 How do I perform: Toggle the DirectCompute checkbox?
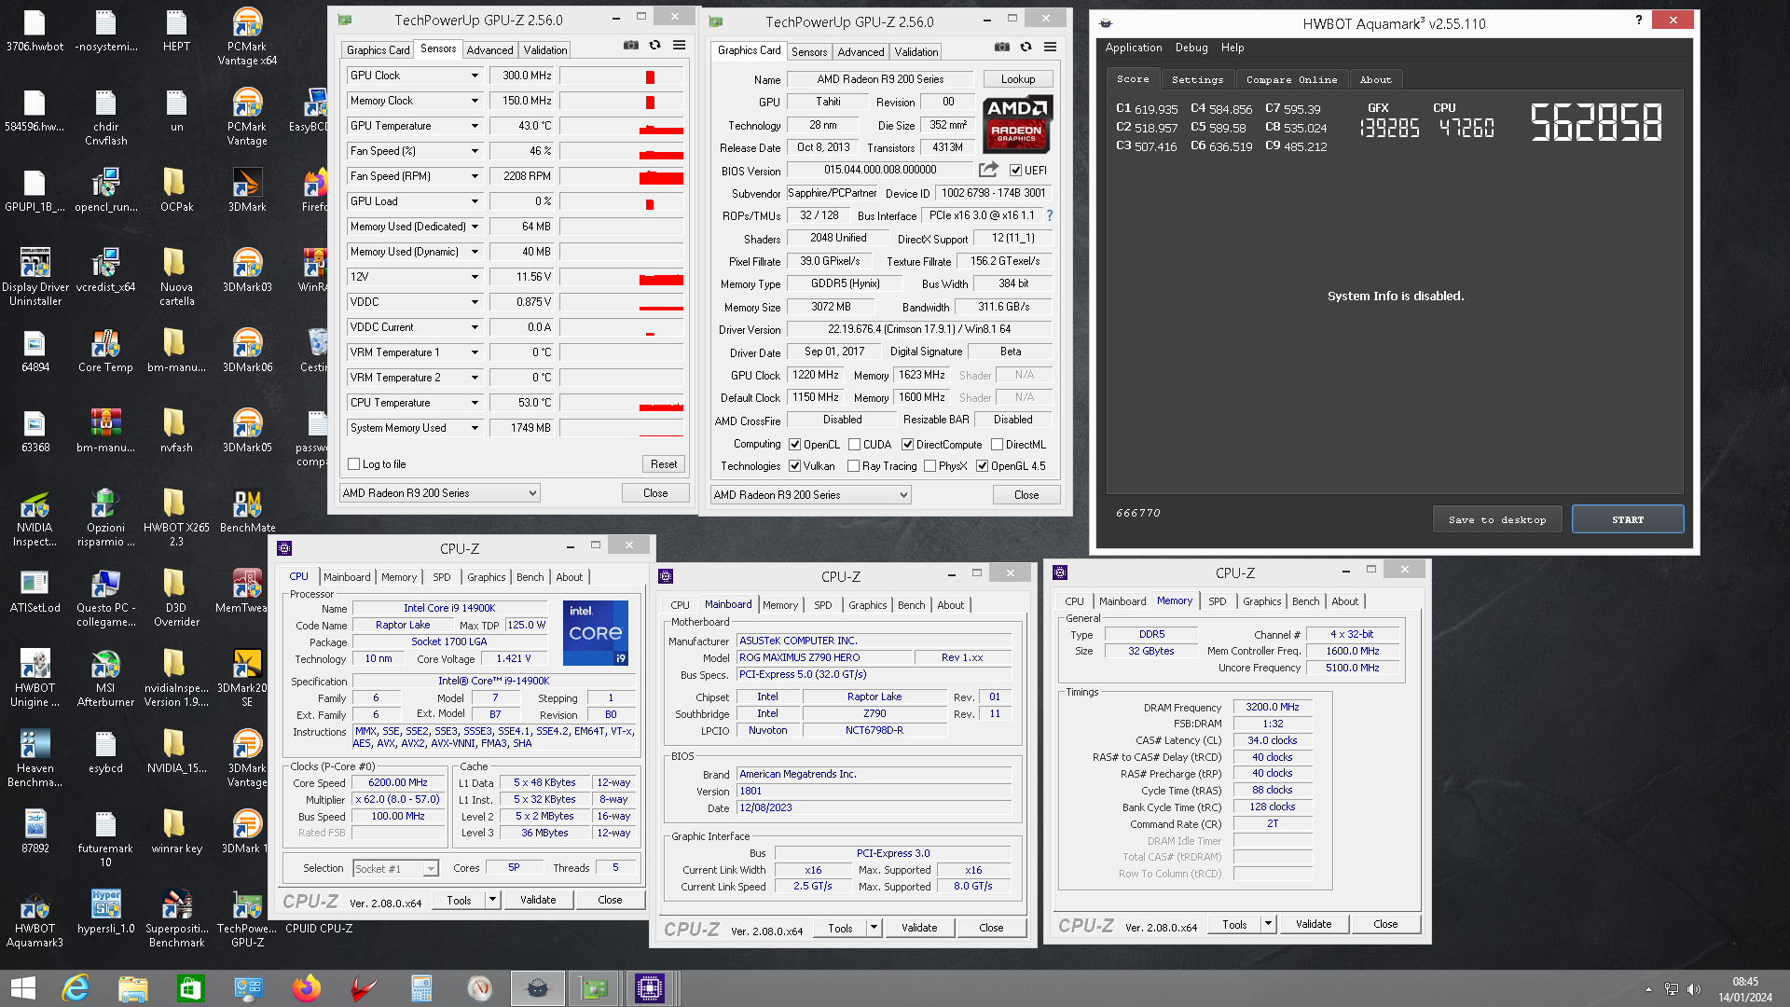[907, 445]
